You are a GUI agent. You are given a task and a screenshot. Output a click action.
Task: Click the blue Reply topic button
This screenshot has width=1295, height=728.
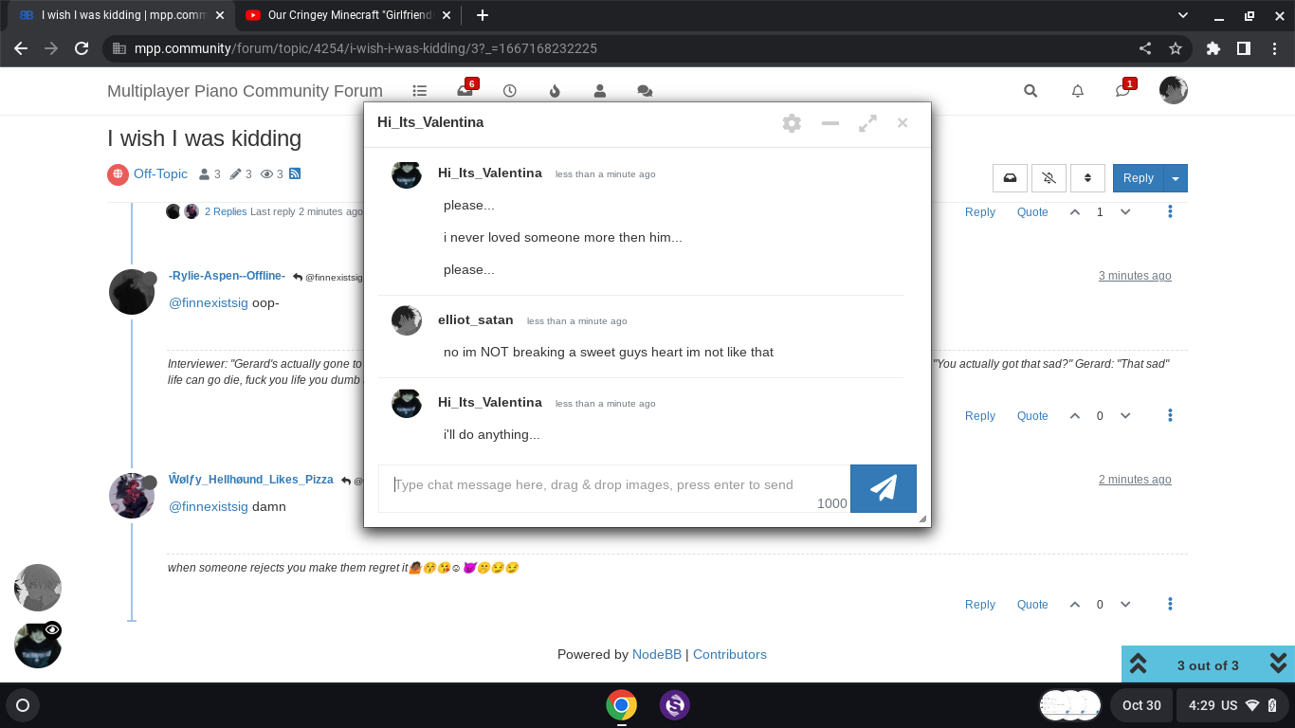coord(1138,178)
